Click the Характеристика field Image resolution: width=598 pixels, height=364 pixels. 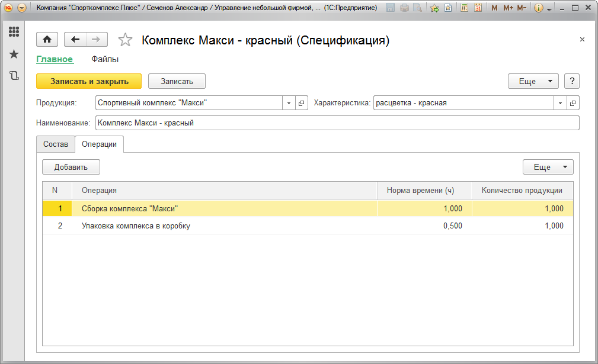click(463, 103)
